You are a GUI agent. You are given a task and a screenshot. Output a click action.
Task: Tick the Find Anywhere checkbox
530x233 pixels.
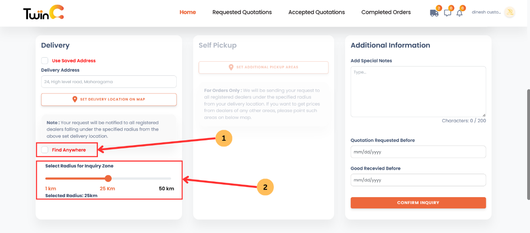45,150
